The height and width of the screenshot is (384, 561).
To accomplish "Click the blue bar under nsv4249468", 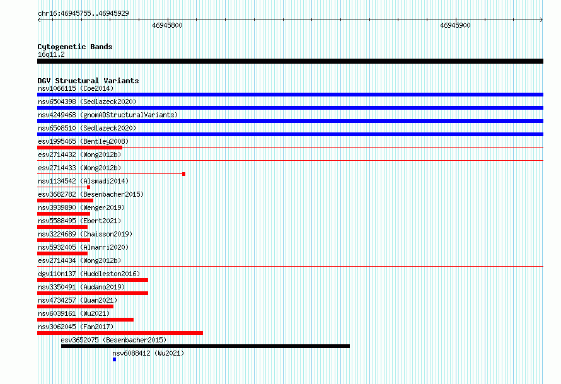I will 290,121.
